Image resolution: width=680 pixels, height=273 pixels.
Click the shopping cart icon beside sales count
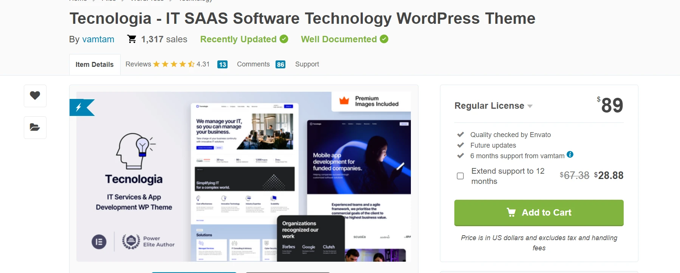coord(132,39)
